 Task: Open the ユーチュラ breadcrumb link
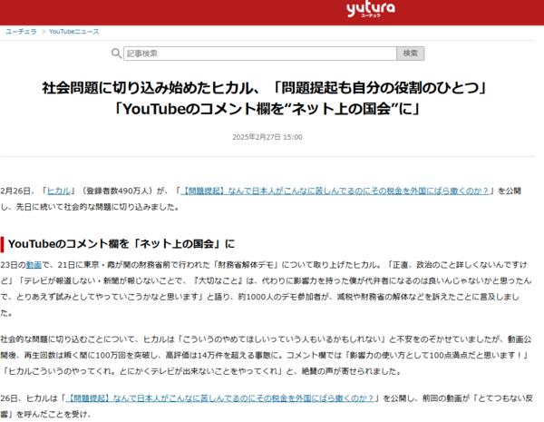21,32
